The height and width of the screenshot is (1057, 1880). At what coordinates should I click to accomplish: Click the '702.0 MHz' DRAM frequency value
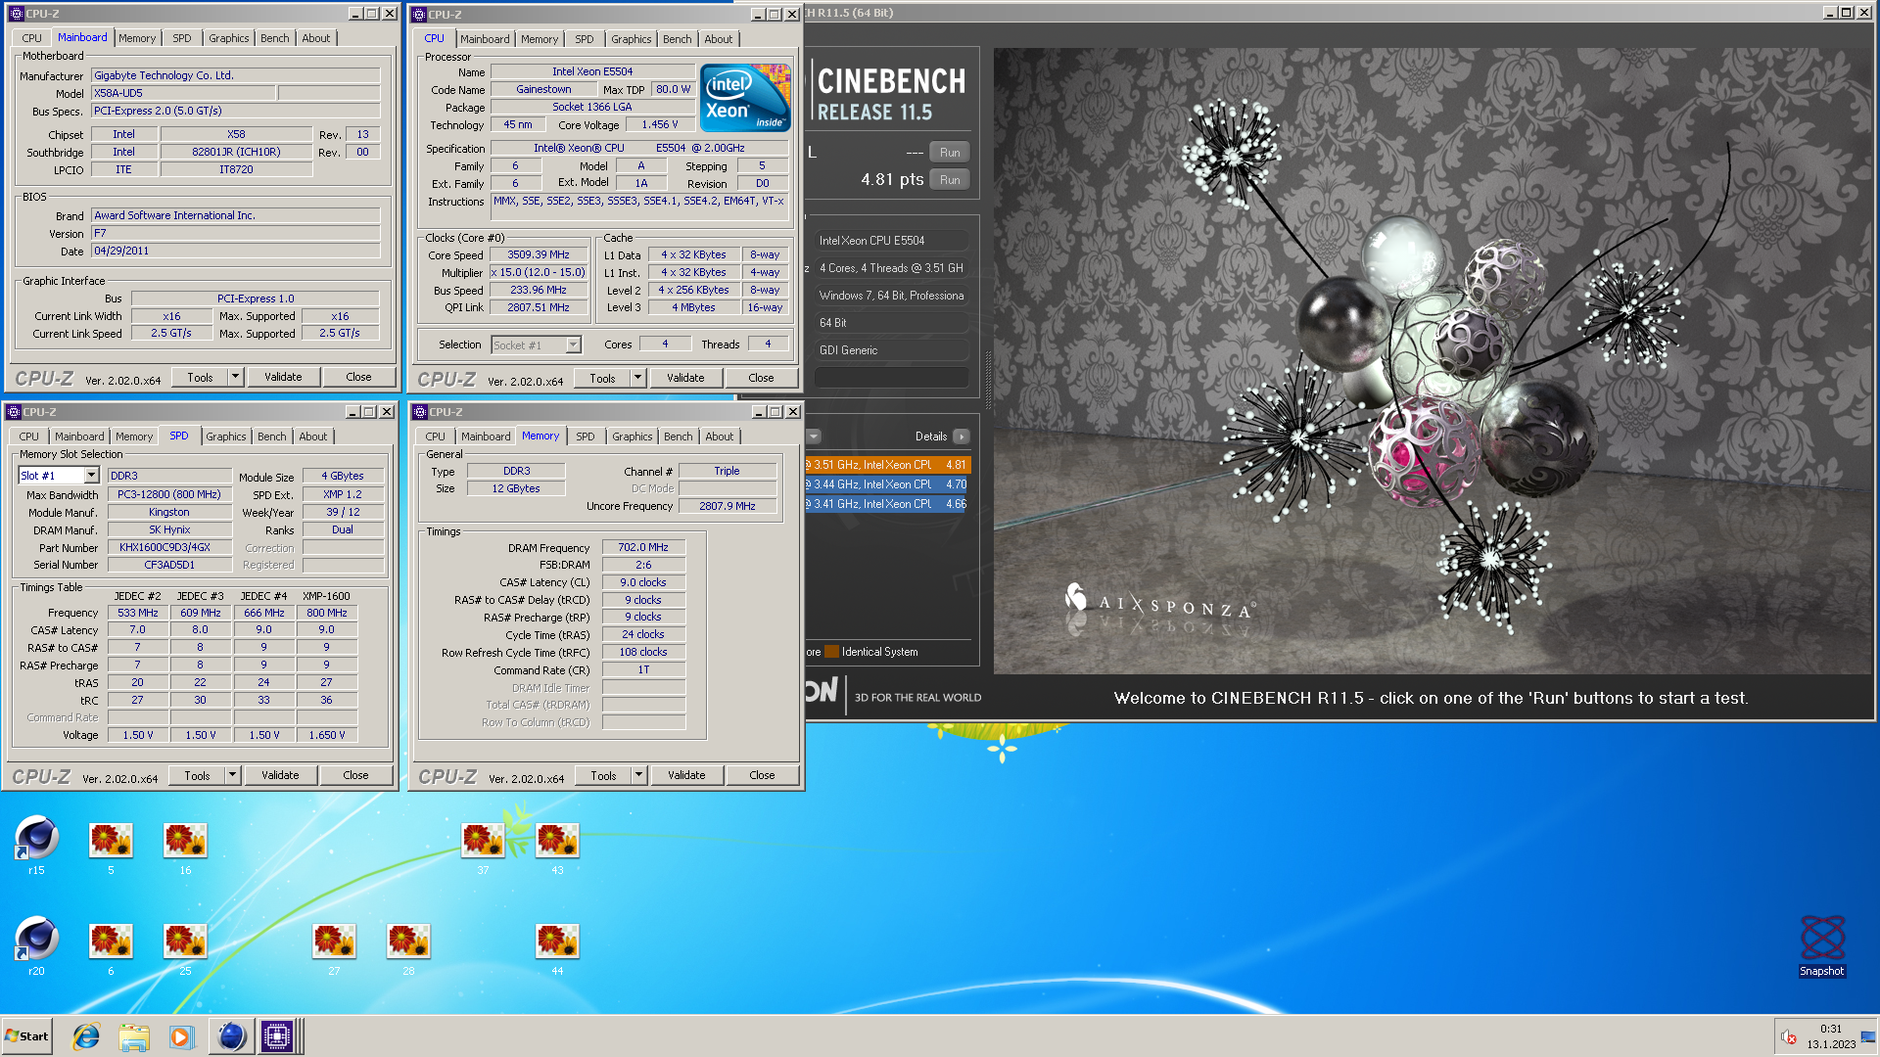pos(643,547)
